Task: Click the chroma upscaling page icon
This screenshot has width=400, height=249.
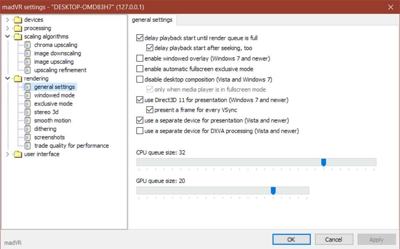Action: click(28, 45)
